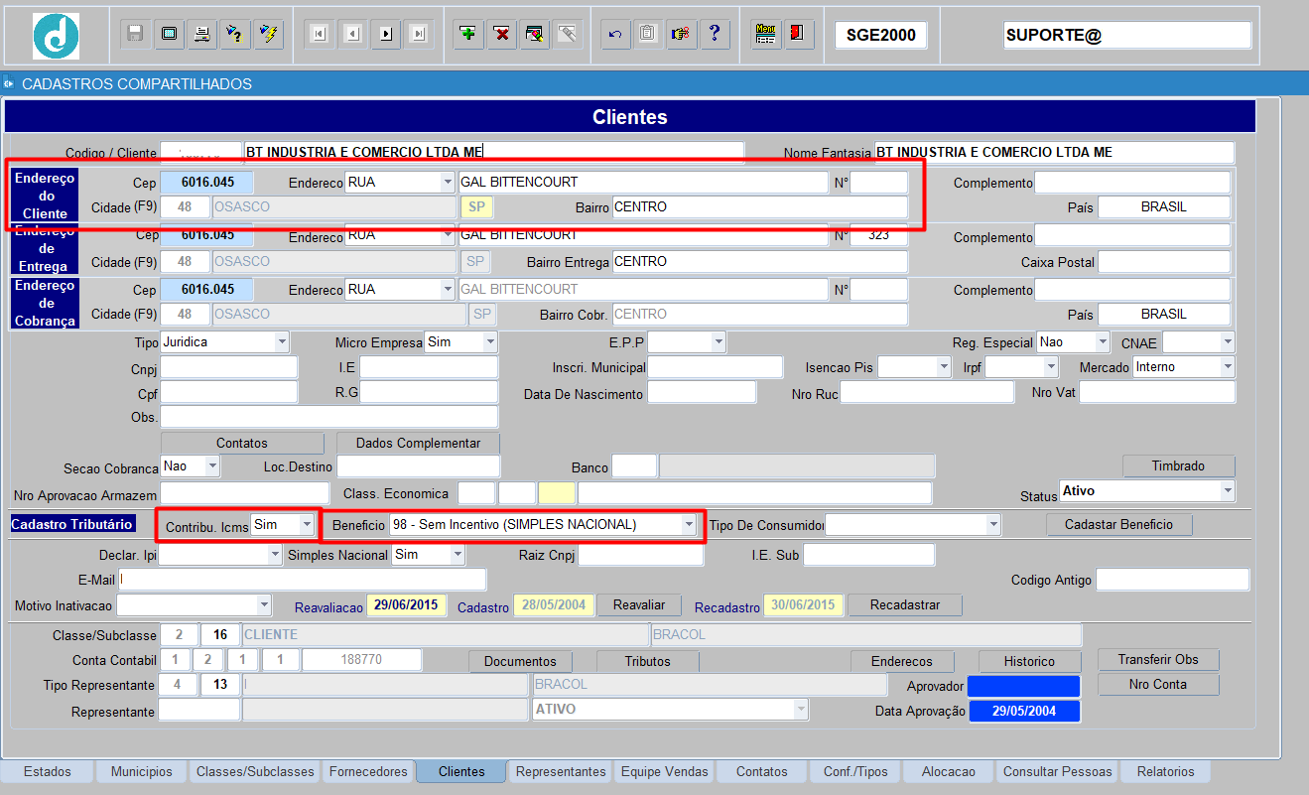The image size is (1309, 795).
Task: Expand the Simples Nacional dropdown
Action: coord(458,556)
